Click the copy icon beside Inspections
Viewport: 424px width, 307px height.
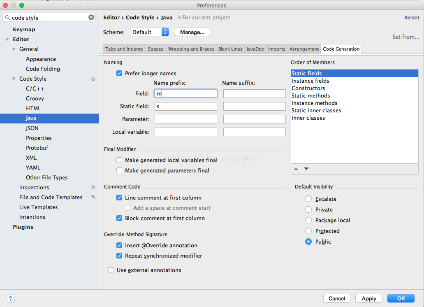[93, 188]
